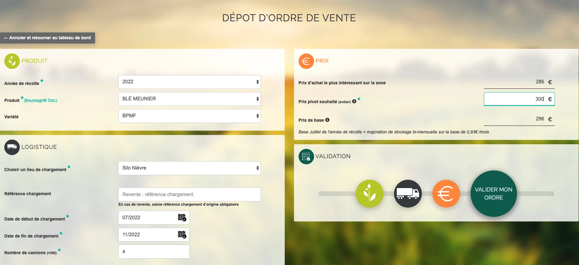579x265 pixels.
Task: Focus the Référence chargement text field
Action: point(189,195)
